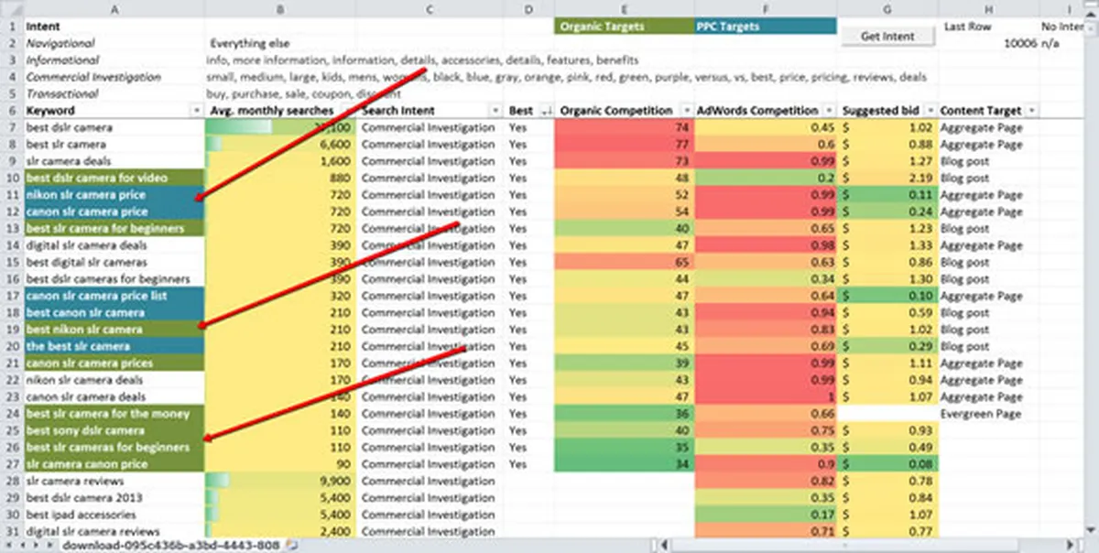The image size is (1099, 553).
Task: Select the 9,900 monthly searches cell
Action: (281, 481)
